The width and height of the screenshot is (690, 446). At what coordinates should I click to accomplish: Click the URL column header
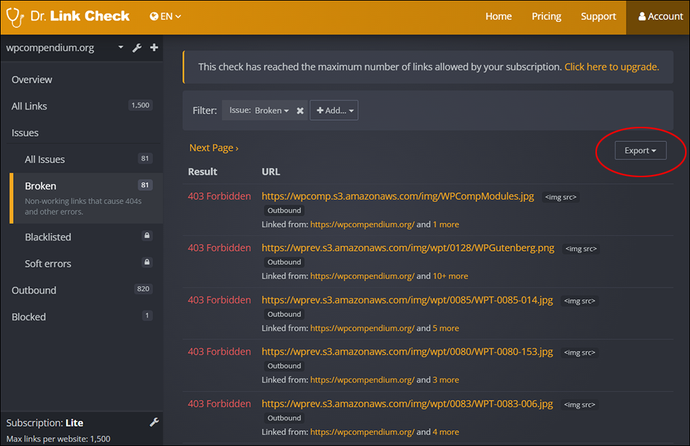coord(270,172)
